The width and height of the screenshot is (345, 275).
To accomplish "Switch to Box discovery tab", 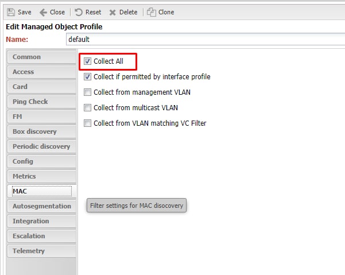I will click(41, 131).
